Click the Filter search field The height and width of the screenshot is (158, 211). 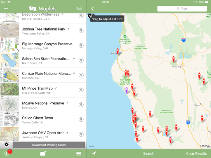click(x=182, y=9)
